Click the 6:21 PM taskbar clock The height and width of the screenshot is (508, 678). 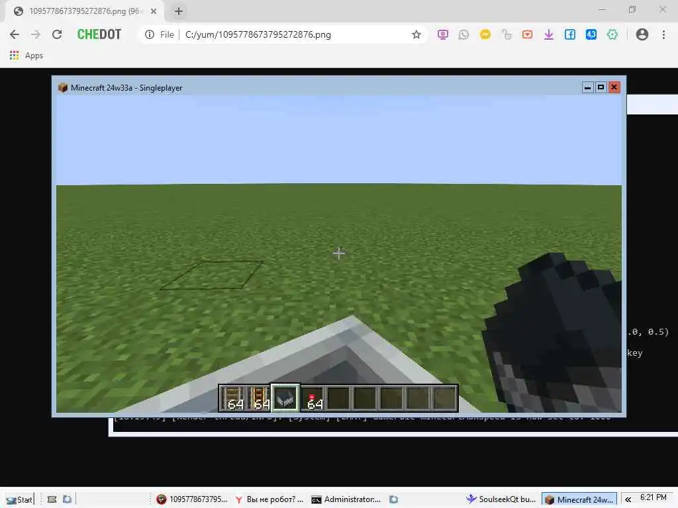click(x=654, y=497)
